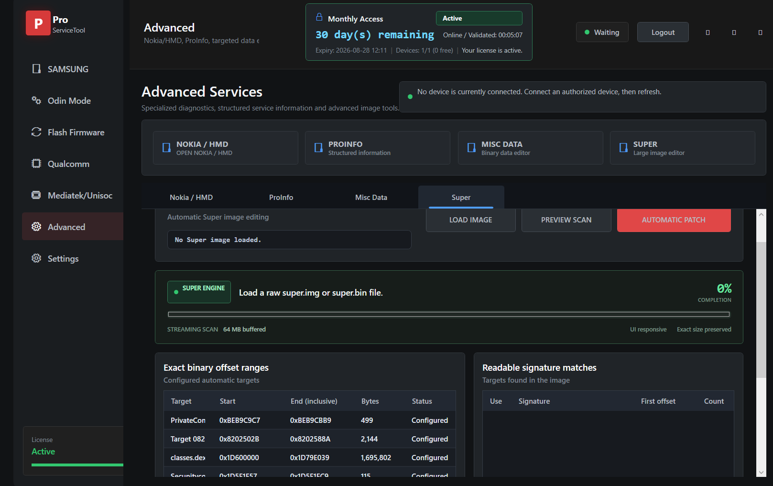Open the SUPER Large image editor card
Image resolution: width=773 pixels, height=486 pixels.
click(683, 148)
